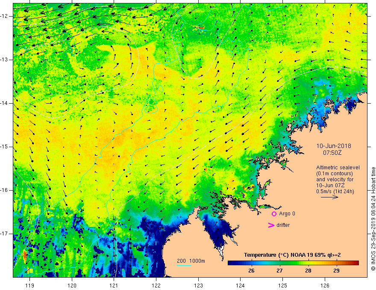Click the time text 07:50Z
The width and height of the screenshot is (376, 290).
click(332, 153)
